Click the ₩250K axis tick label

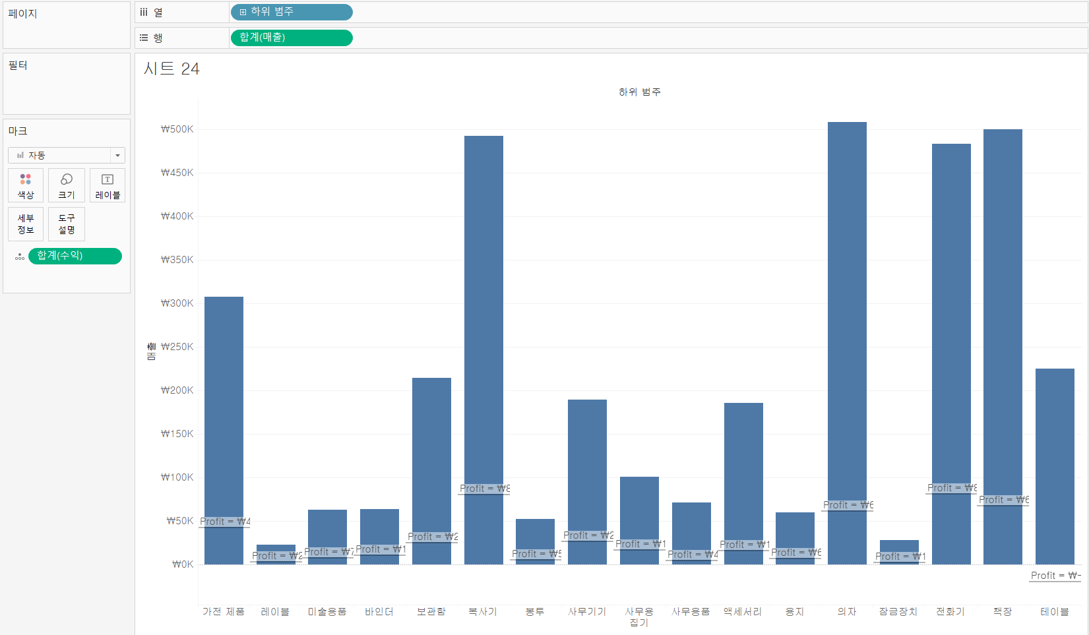[177, 347]
